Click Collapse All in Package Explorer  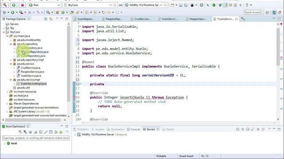coord(46,19)
